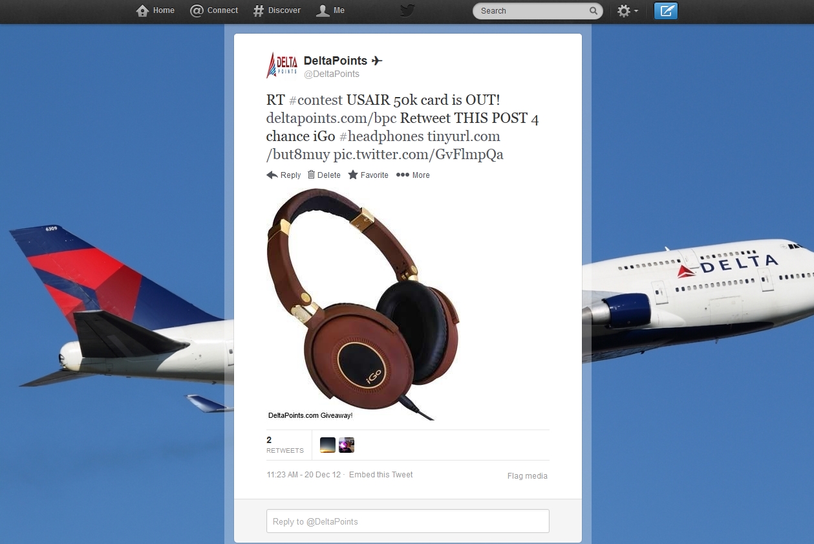Go to Home in navigation bar

156,10
